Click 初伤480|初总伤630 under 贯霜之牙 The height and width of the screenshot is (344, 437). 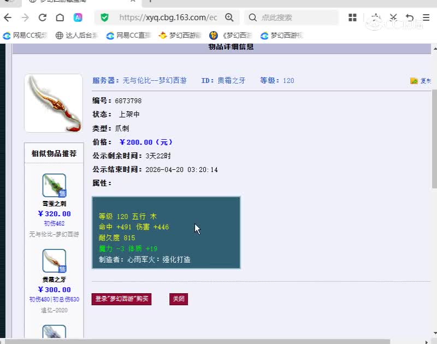point(54,299)
